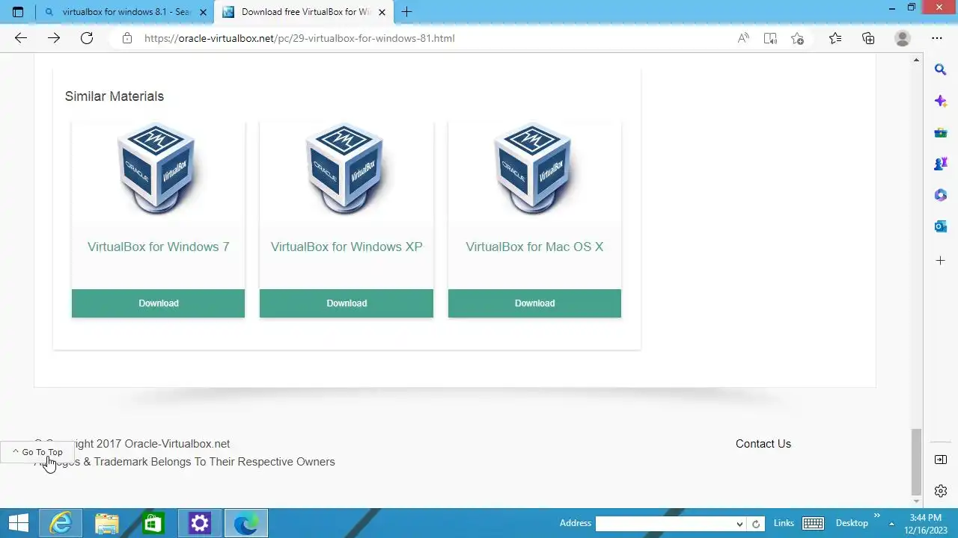
Task: Switch to virtualbox for windows 8.1 search tab
Action: (125, 12)
